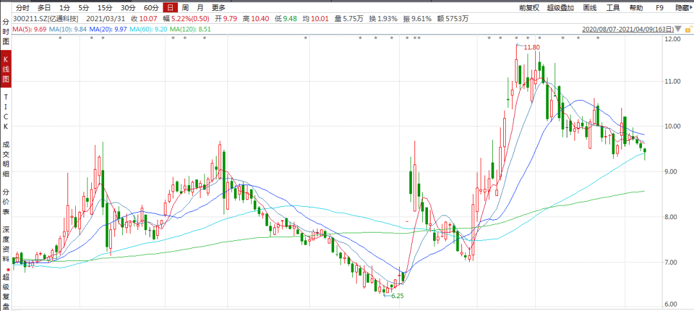Click the change value 幅 5.22%(0.50)
694x311 pixels.
(186, 19)
